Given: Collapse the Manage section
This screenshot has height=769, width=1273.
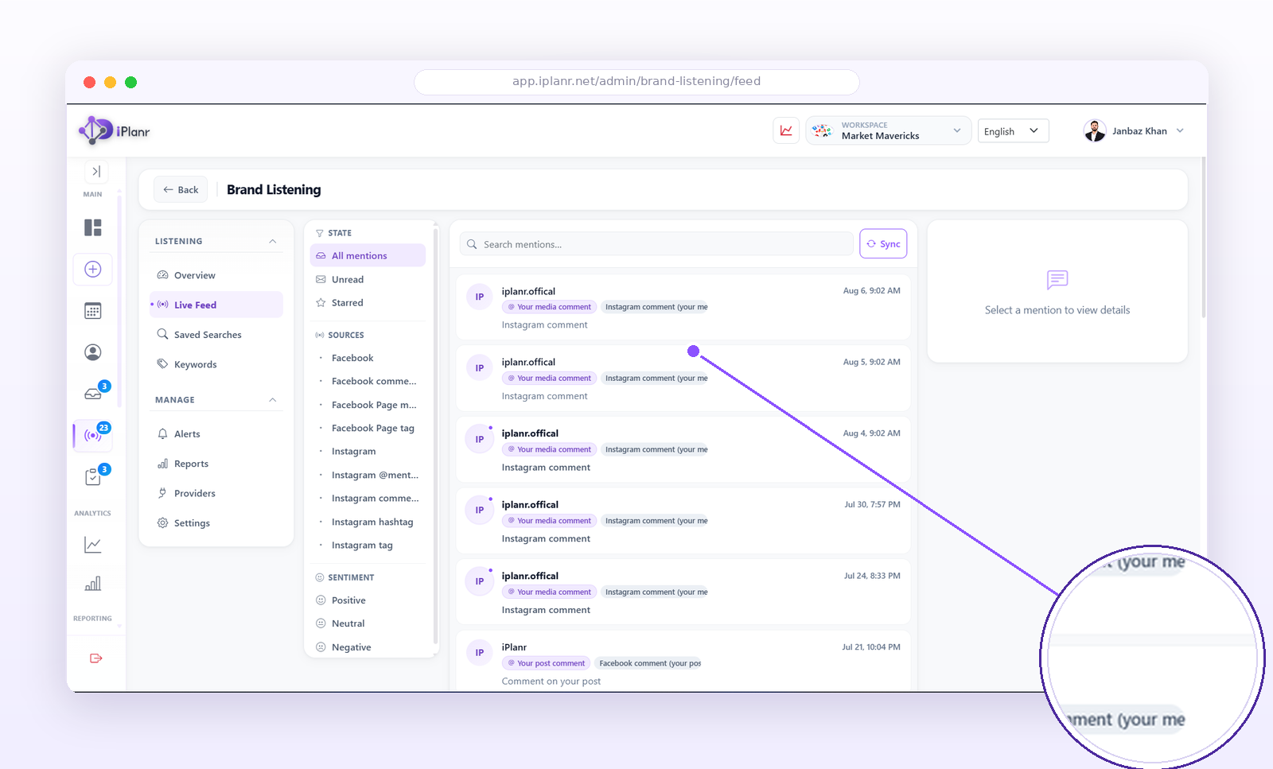Looking at the screenshot, I should 273,400.
